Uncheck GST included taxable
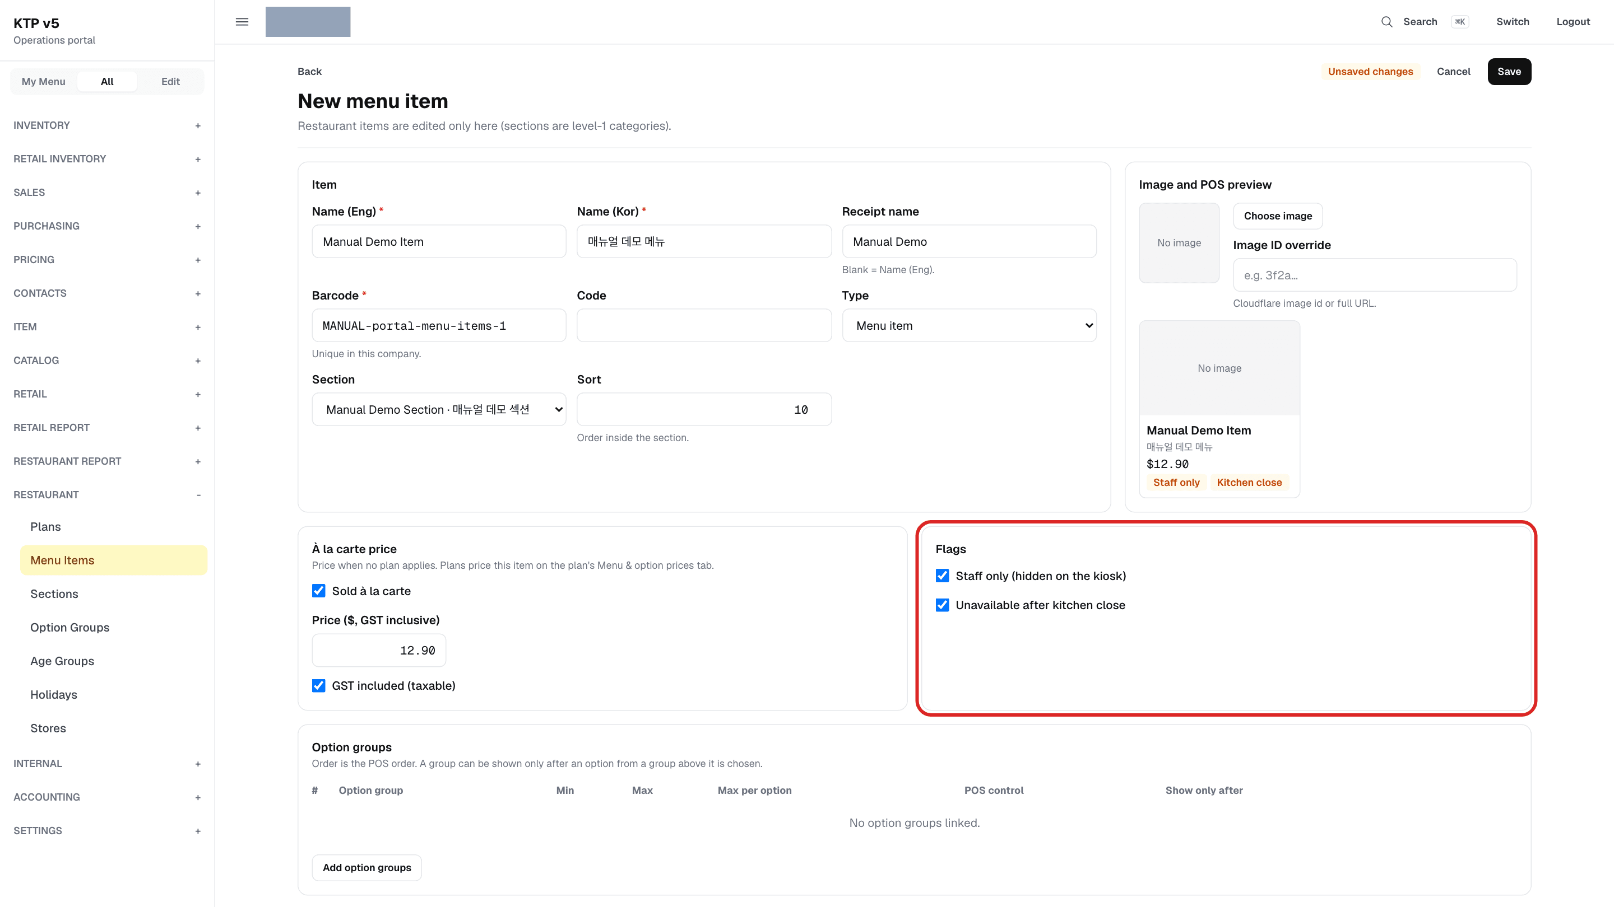 (319, 686)
